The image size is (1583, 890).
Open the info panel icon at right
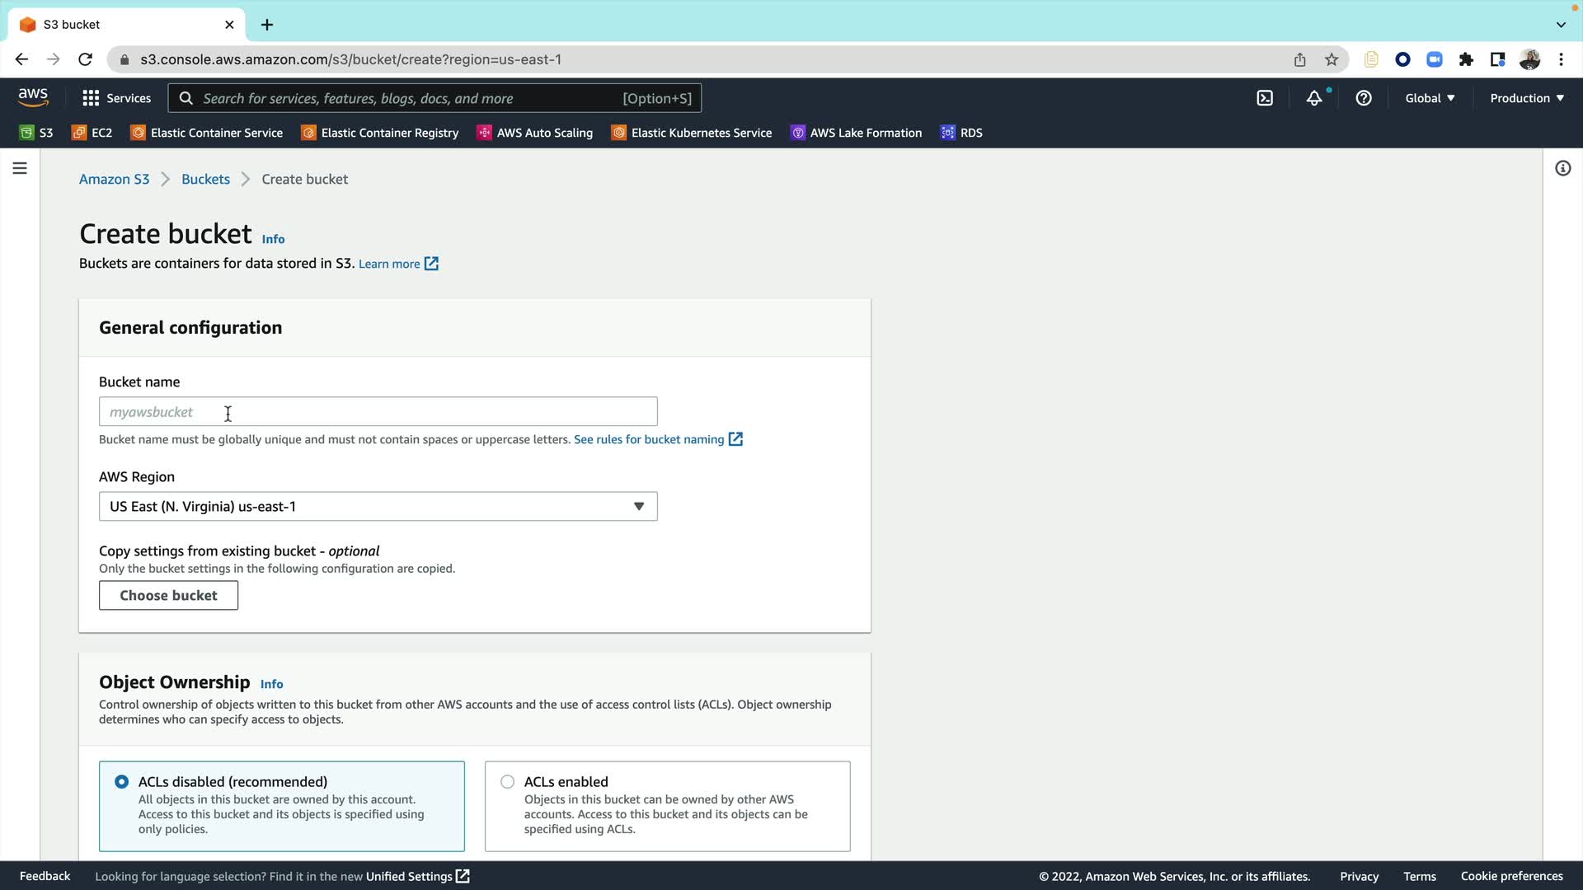[x=1562, y=168]
